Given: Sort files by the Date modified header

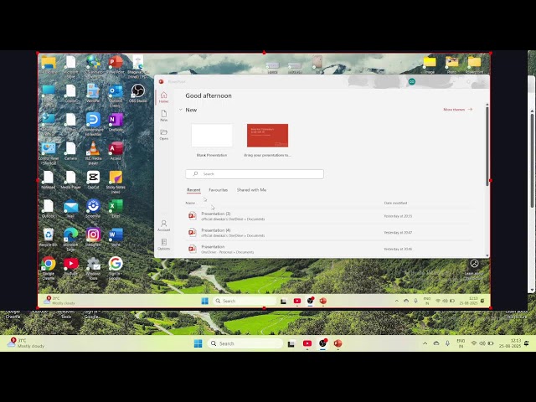Looking at the screenshot, I should pos(395,203).
